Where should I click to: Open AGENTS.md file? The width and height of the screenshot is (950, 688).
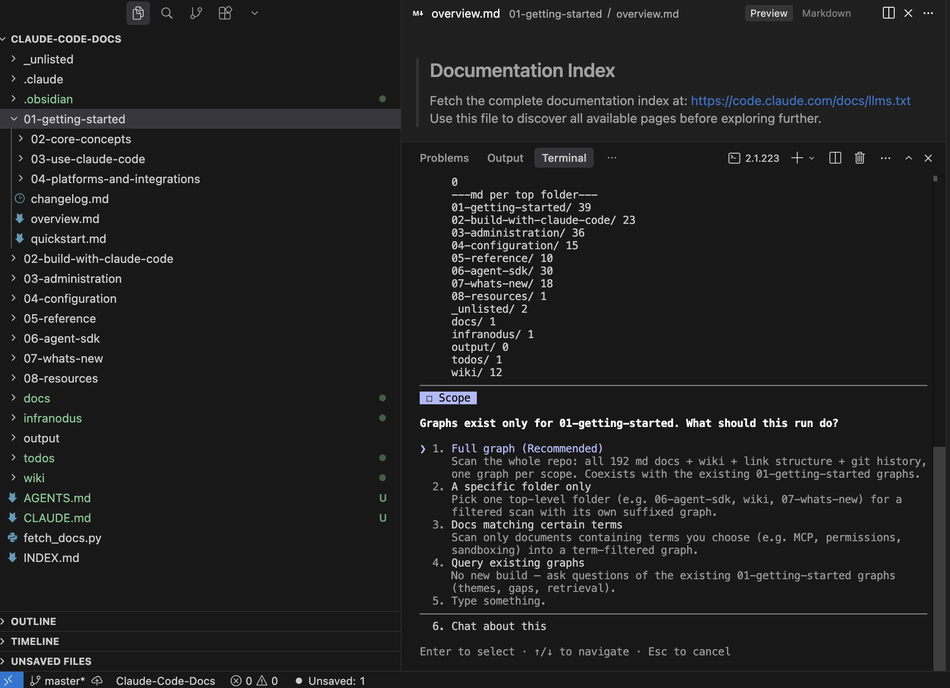[x=200, y=498]
